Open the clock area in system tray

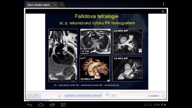tap(156, 105)
